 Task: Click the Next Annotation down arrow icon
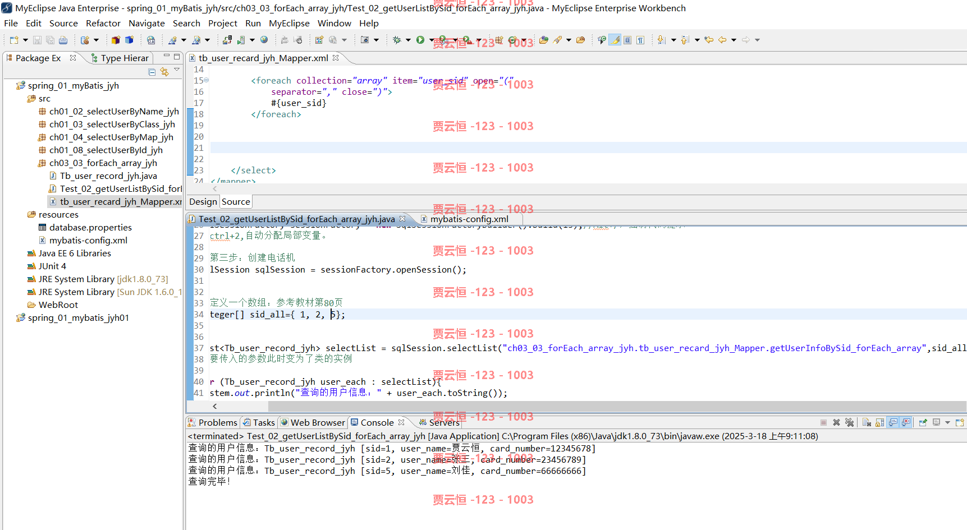(x=662, y=40)
